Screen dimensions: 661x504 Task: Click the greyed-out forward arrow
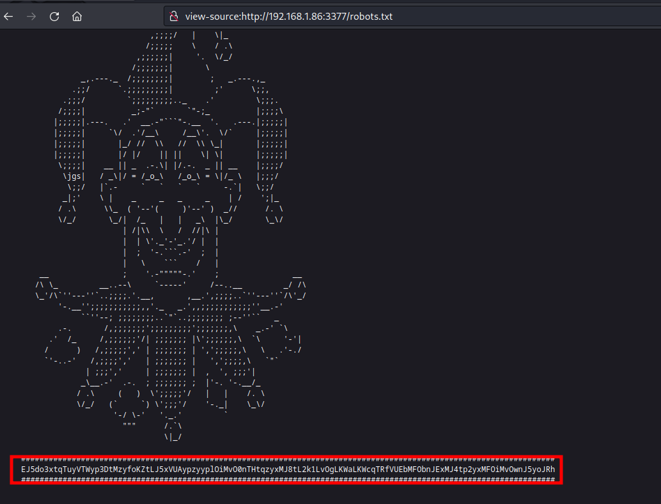coord(31,17)
